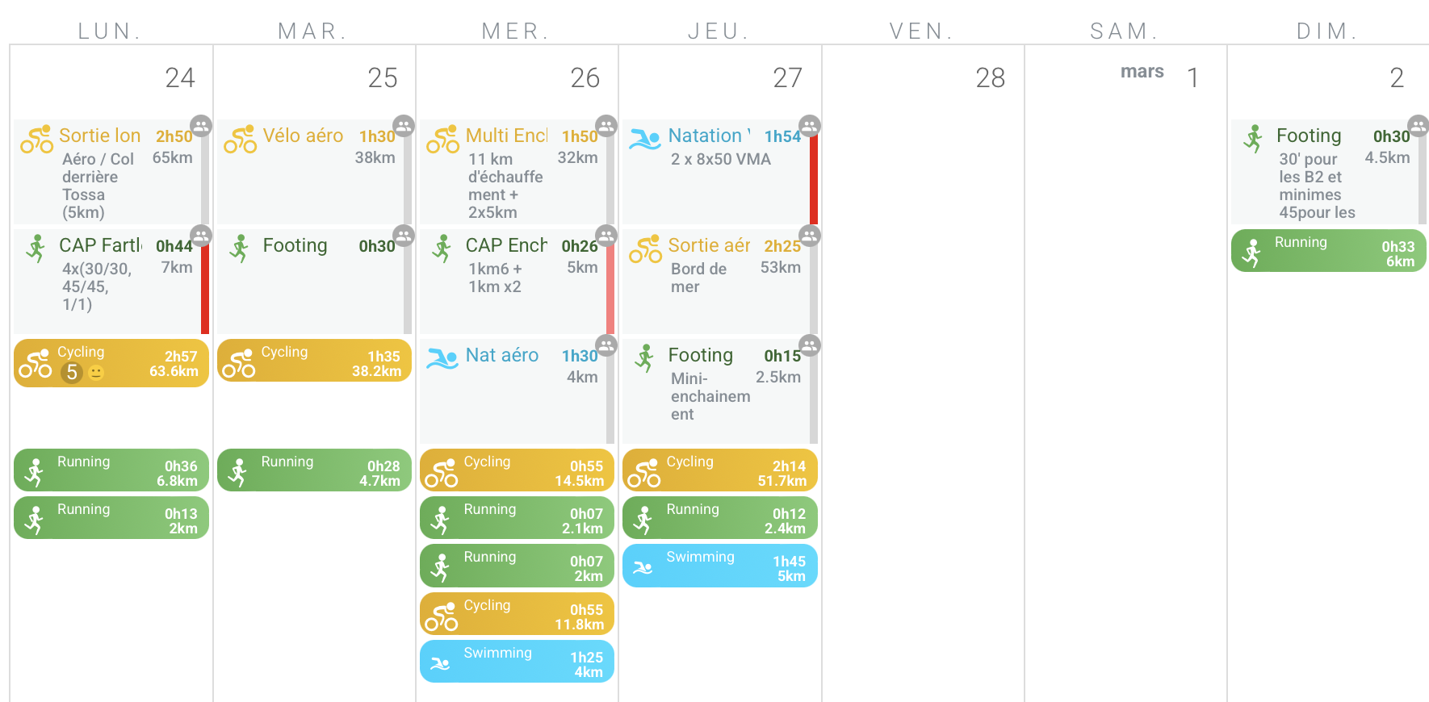Screen dimensions: 1429x702
Task: Click the group badge on Vélo aéro card
Action: click(x=404, y=126)
